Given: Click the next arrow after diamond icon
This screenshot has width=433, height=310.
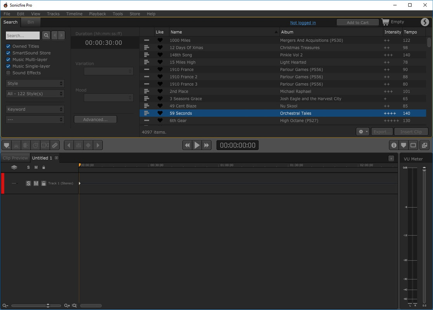Looking at the screenshot, I should 98,145.
